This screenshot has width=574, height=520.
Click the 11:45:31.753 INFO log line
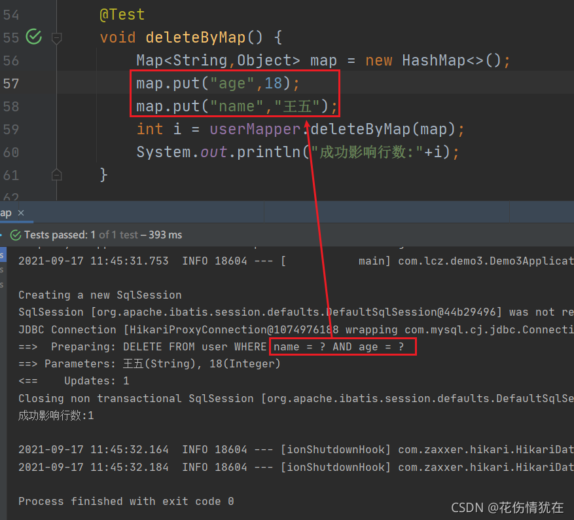296,261
